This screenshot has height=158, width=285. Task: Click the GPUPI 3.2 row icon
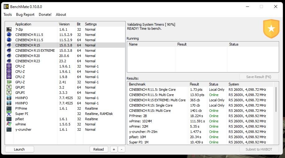tap(9, 87)
